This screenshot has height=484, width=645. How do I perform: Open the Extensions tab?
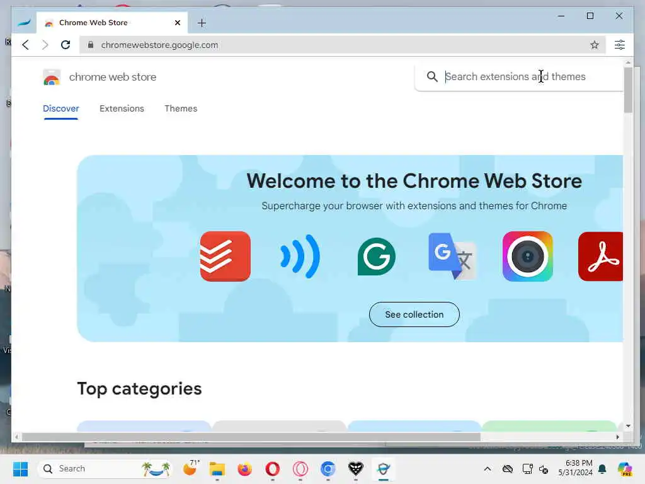click(122, 108)
